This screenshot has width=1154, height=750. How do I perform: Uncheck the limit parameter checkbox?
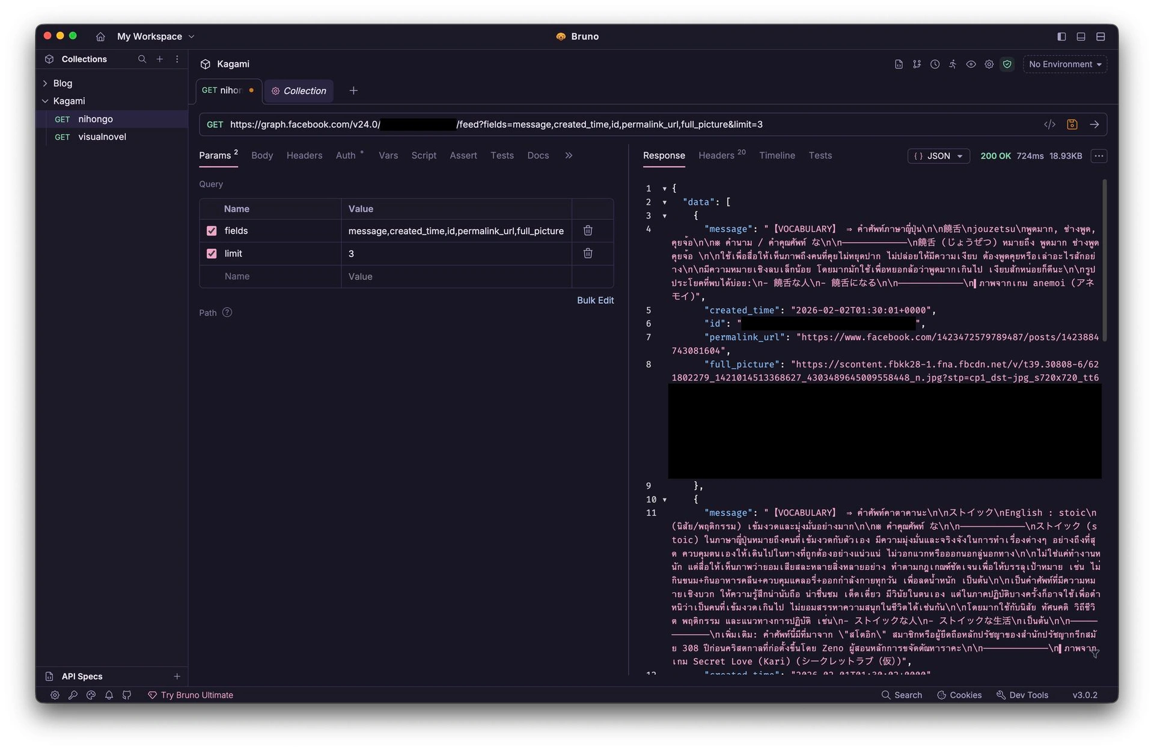212,253
